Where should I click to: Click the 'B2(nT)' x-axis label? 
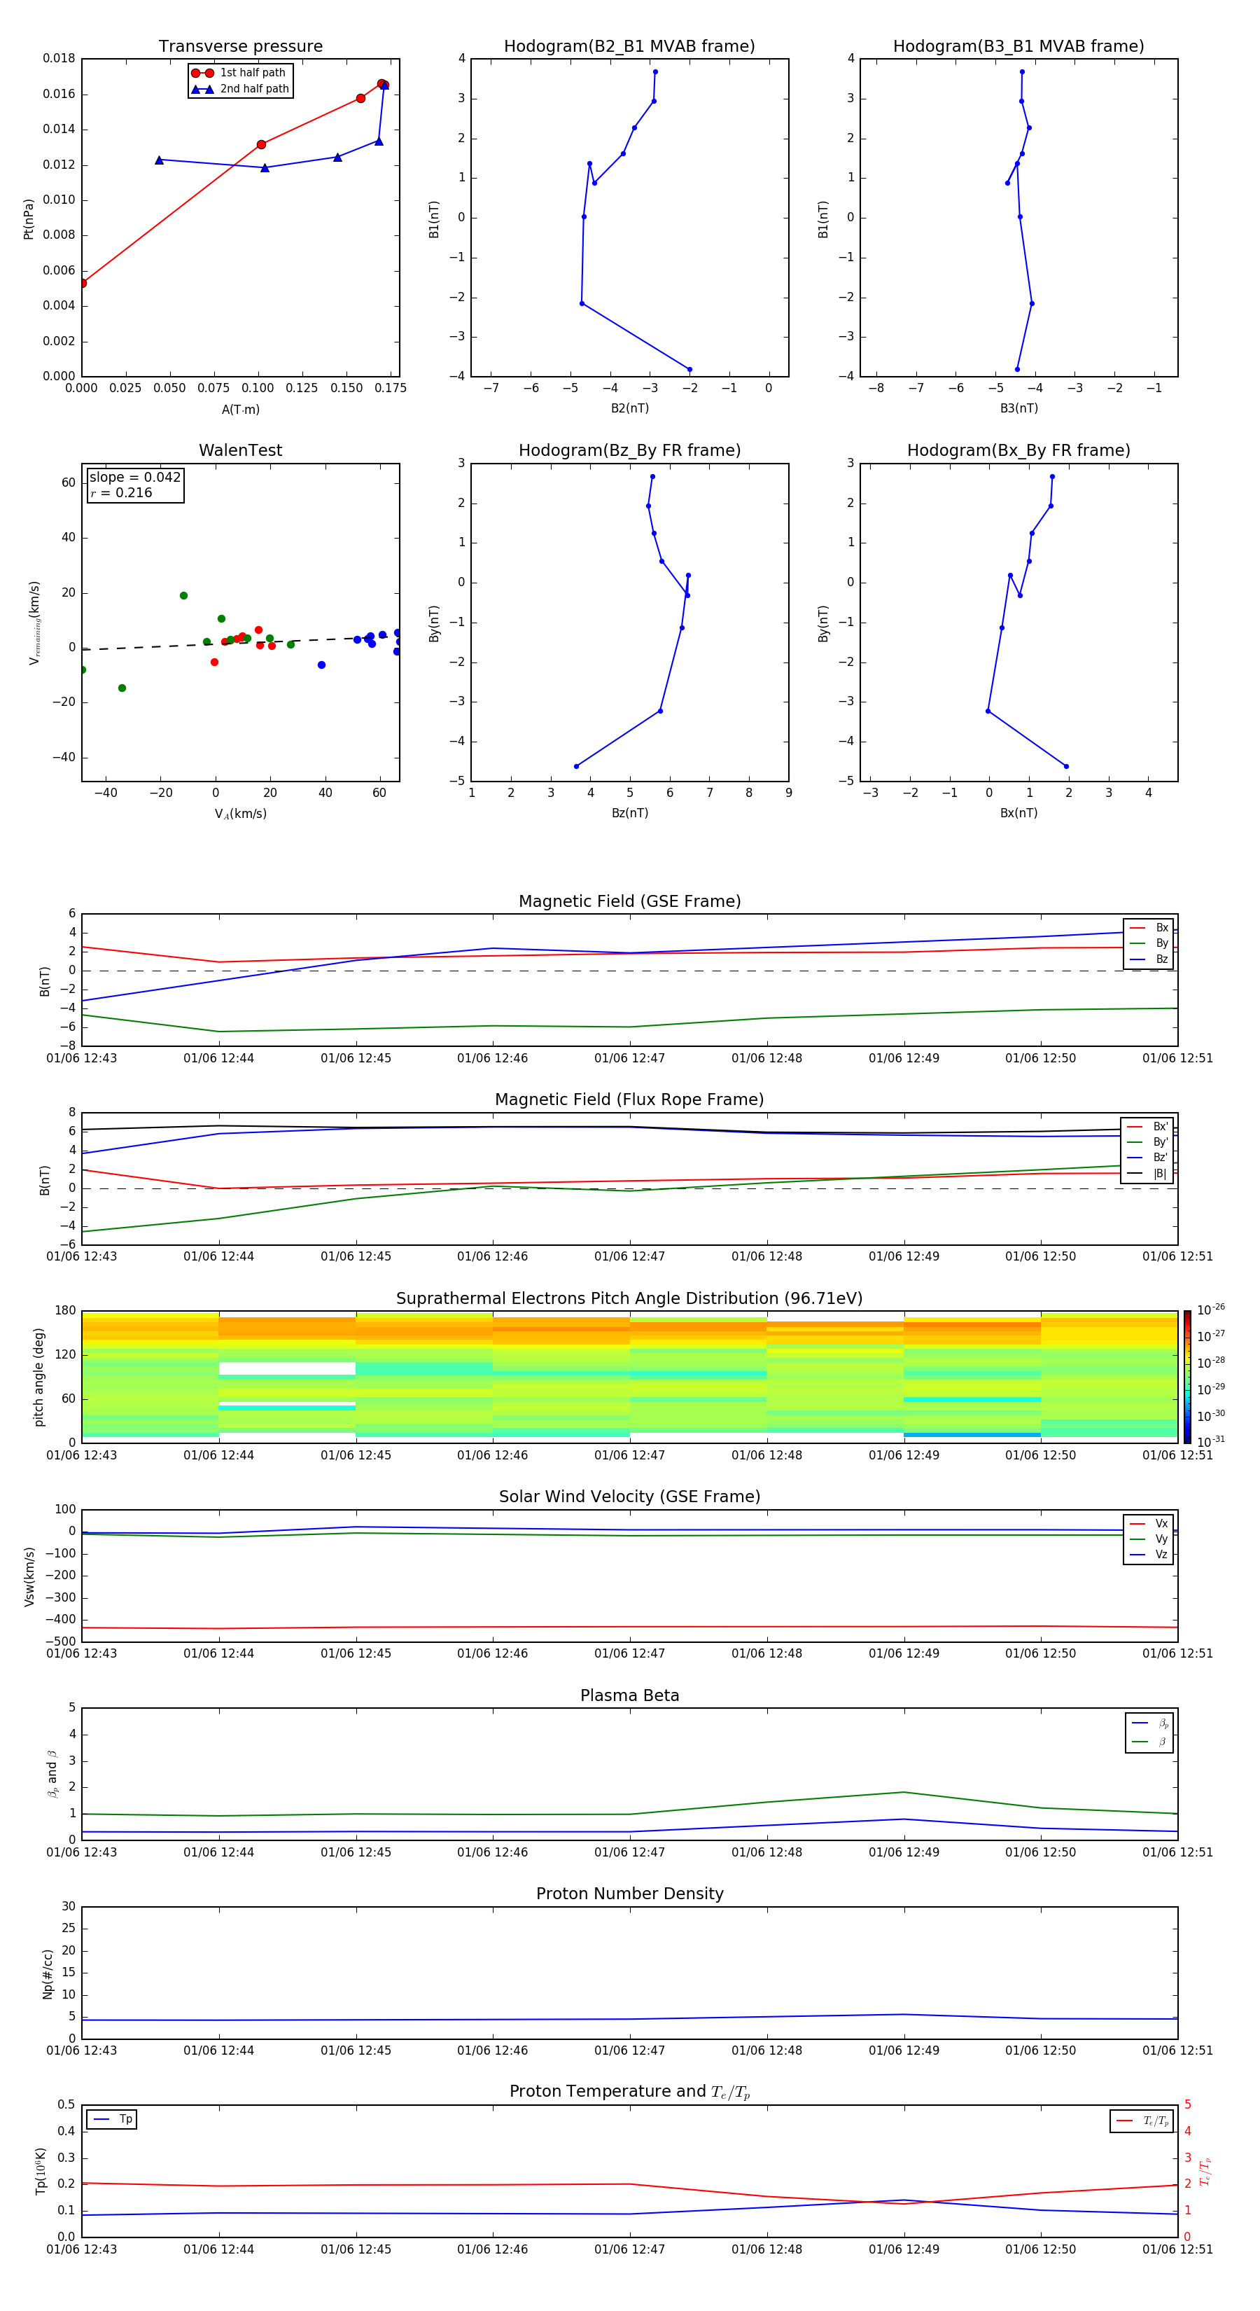click(629, 408)
